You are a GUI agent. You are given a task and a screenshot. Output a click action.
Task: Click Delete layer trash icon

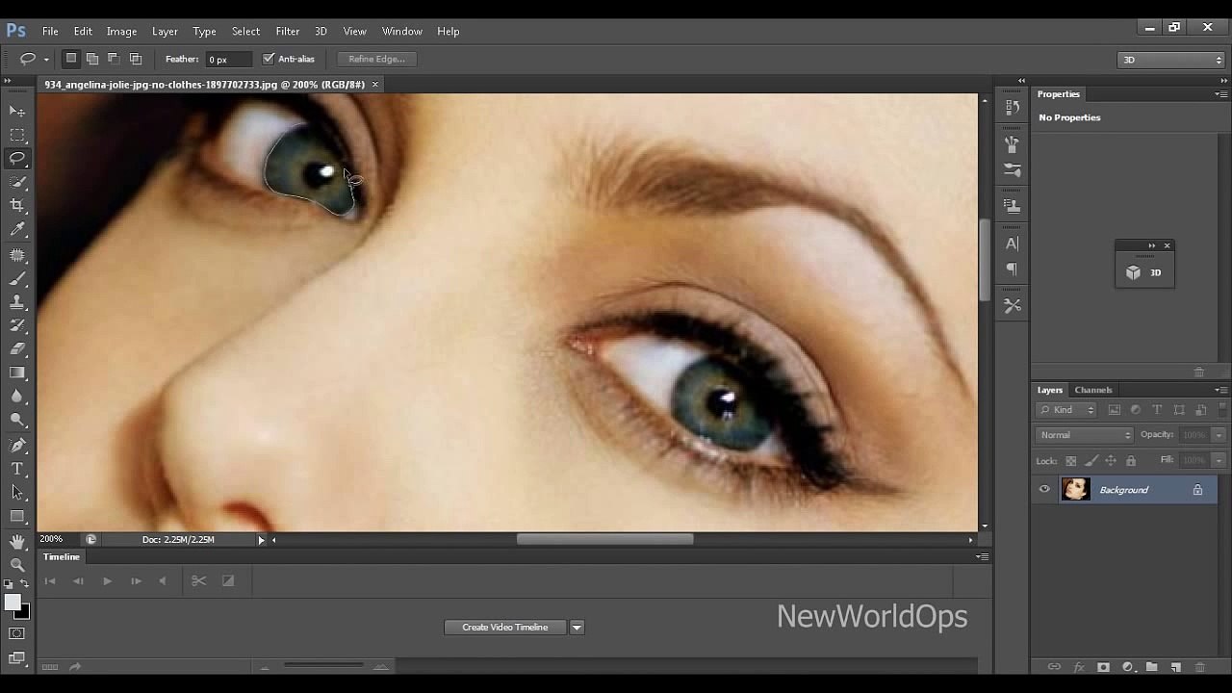coord(1199,667)
